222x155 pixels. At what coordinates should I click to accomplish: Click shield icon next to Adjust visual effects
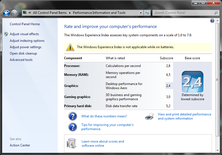[6, 34]
